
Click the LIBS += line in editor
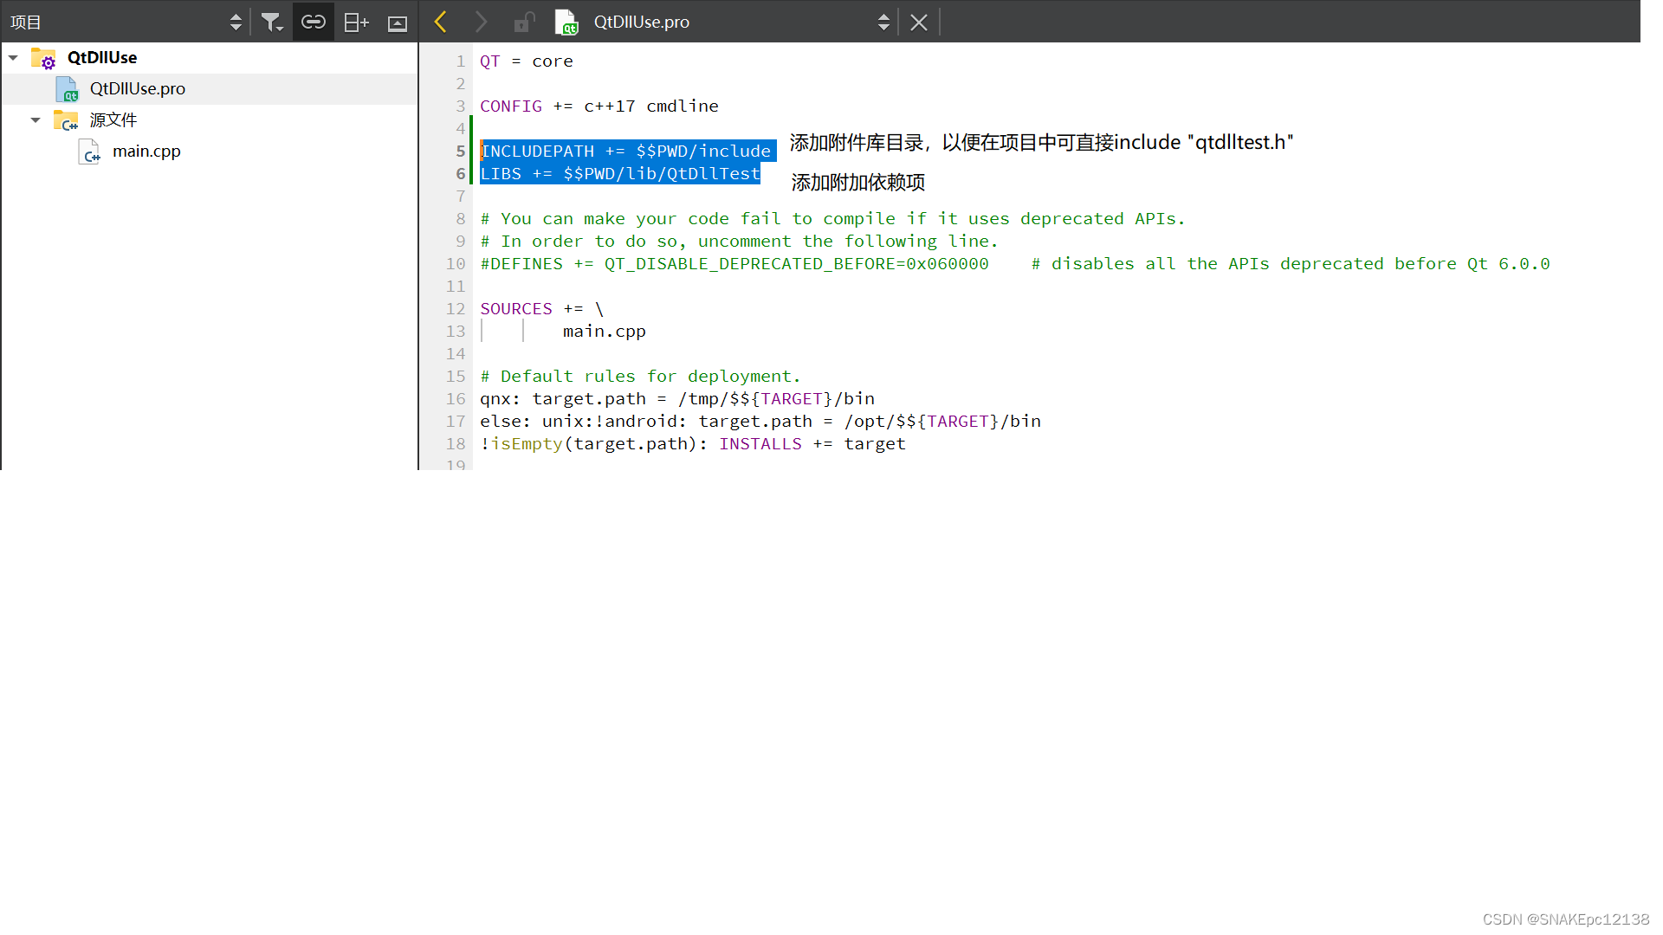tap(620, 173)
